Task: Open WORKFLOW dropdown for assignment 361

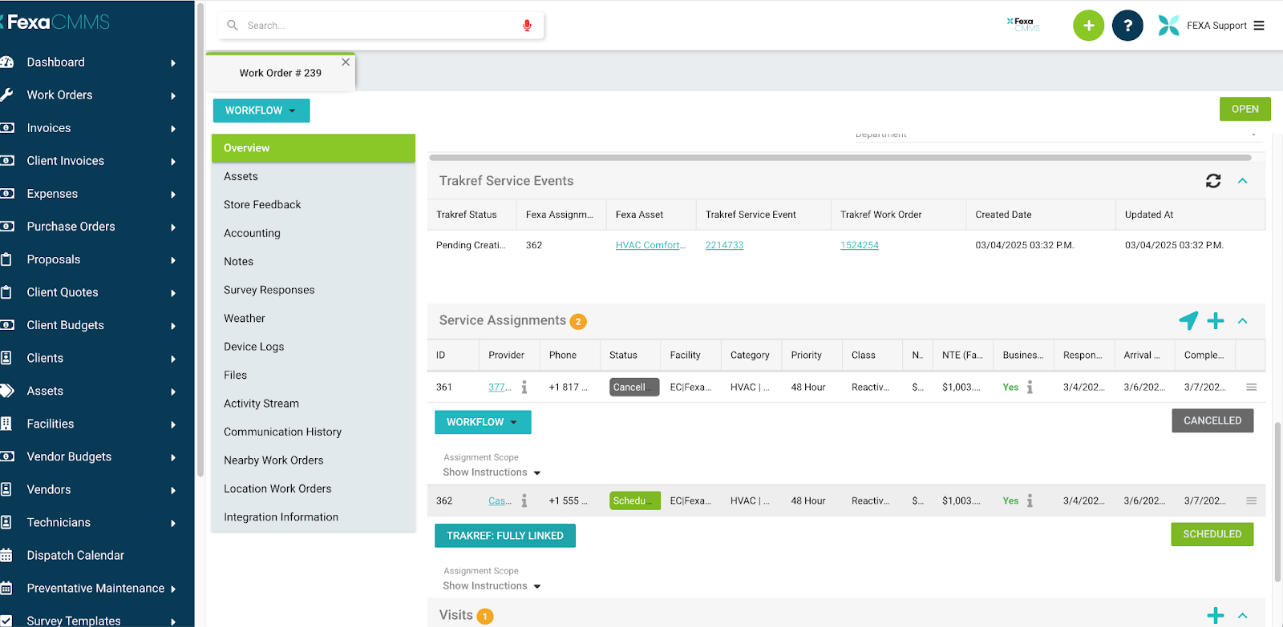Action: coord(483,422)
